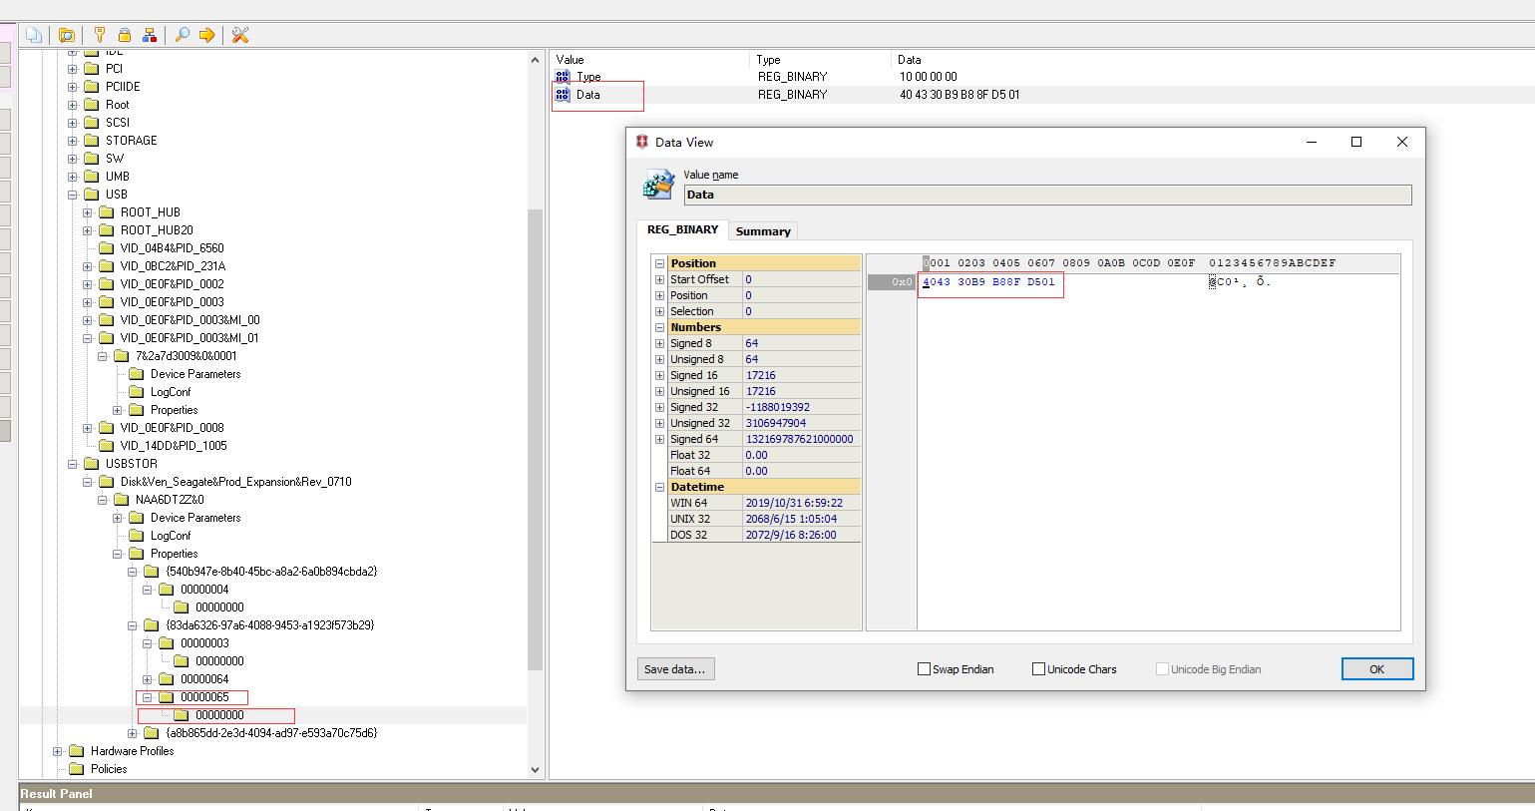Select the {83da6326-97a6-4088-9453-a1923f573b29} key
The width and height of the screenshot is (1535, 811).
pos(270,625)
